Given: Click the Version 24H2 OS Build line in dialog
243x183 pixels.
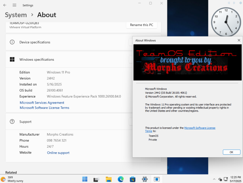Looking at the screenshot, I should coord(166,93).
